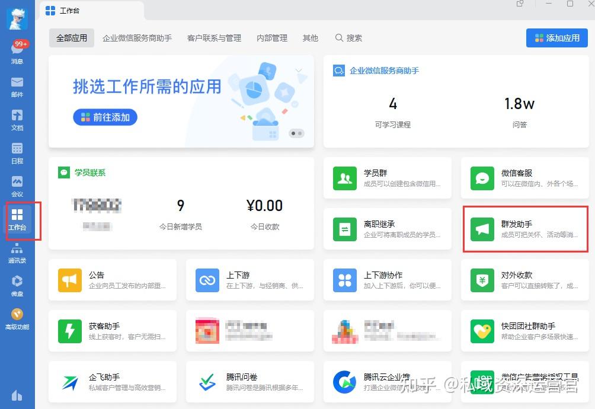Open the 公告 announcement app icon
The width and height of the screenshot is (595, 409).
coord(70,280)
